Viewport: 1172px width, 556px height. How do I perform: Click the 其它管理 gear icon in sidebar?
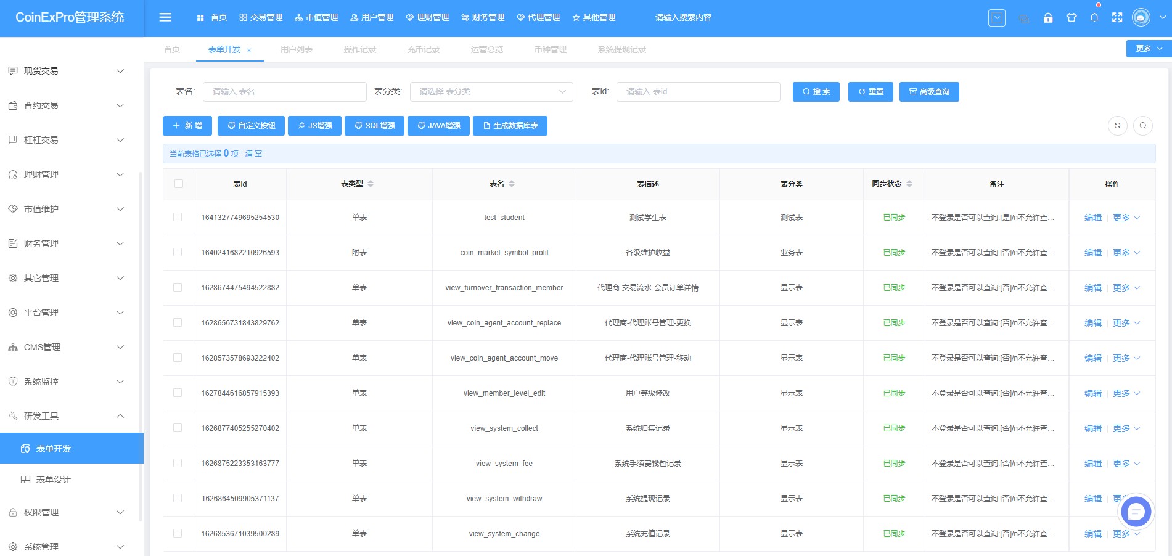click(13, 278)
